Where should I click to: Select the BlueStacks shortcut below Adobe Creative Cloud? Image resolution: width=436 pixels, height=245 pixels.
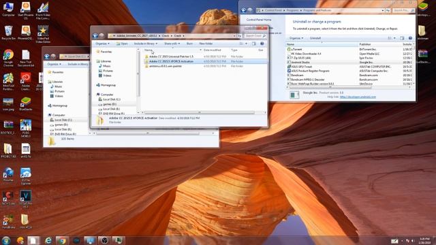(x=26, y=104)
